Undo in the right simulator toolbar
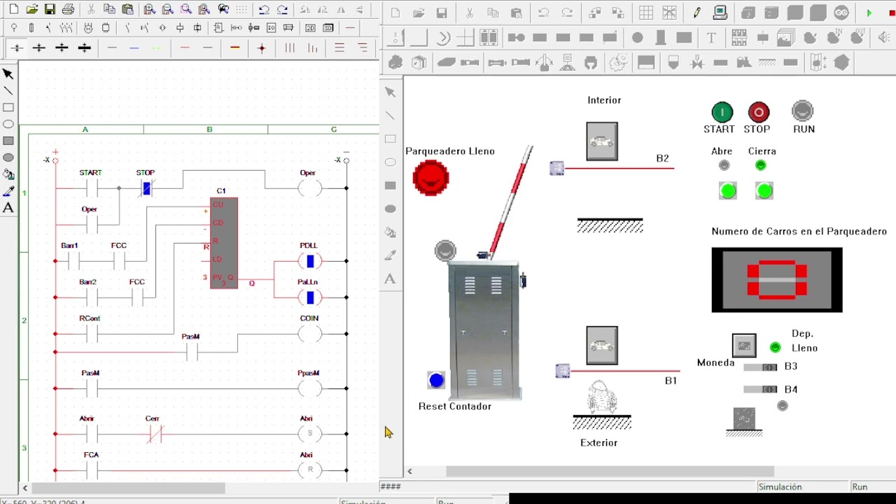 click(x=544, y=13)
